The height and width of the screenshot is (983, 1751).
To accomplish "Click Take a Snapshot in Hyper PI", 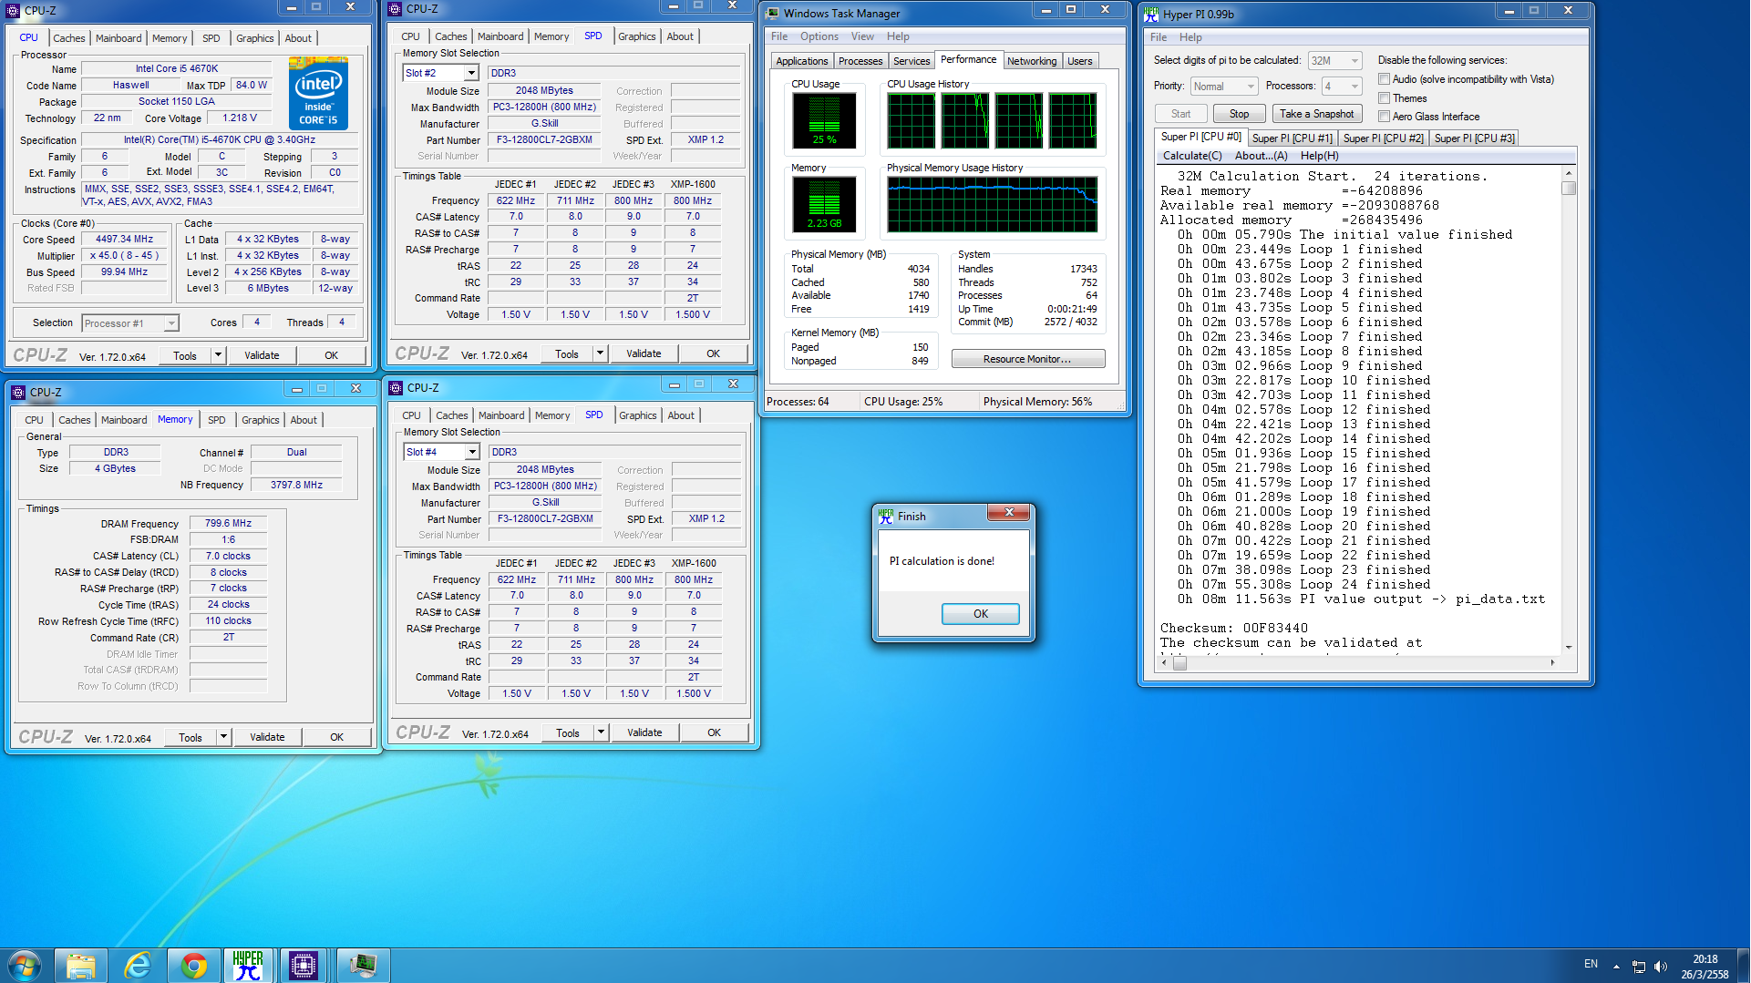I will click(x=1316, y=114).
